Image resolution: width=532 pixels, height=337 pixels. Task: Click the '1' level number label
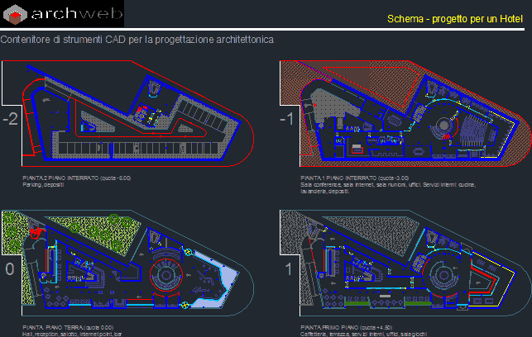pyautogui.click(x=287, y=268)
